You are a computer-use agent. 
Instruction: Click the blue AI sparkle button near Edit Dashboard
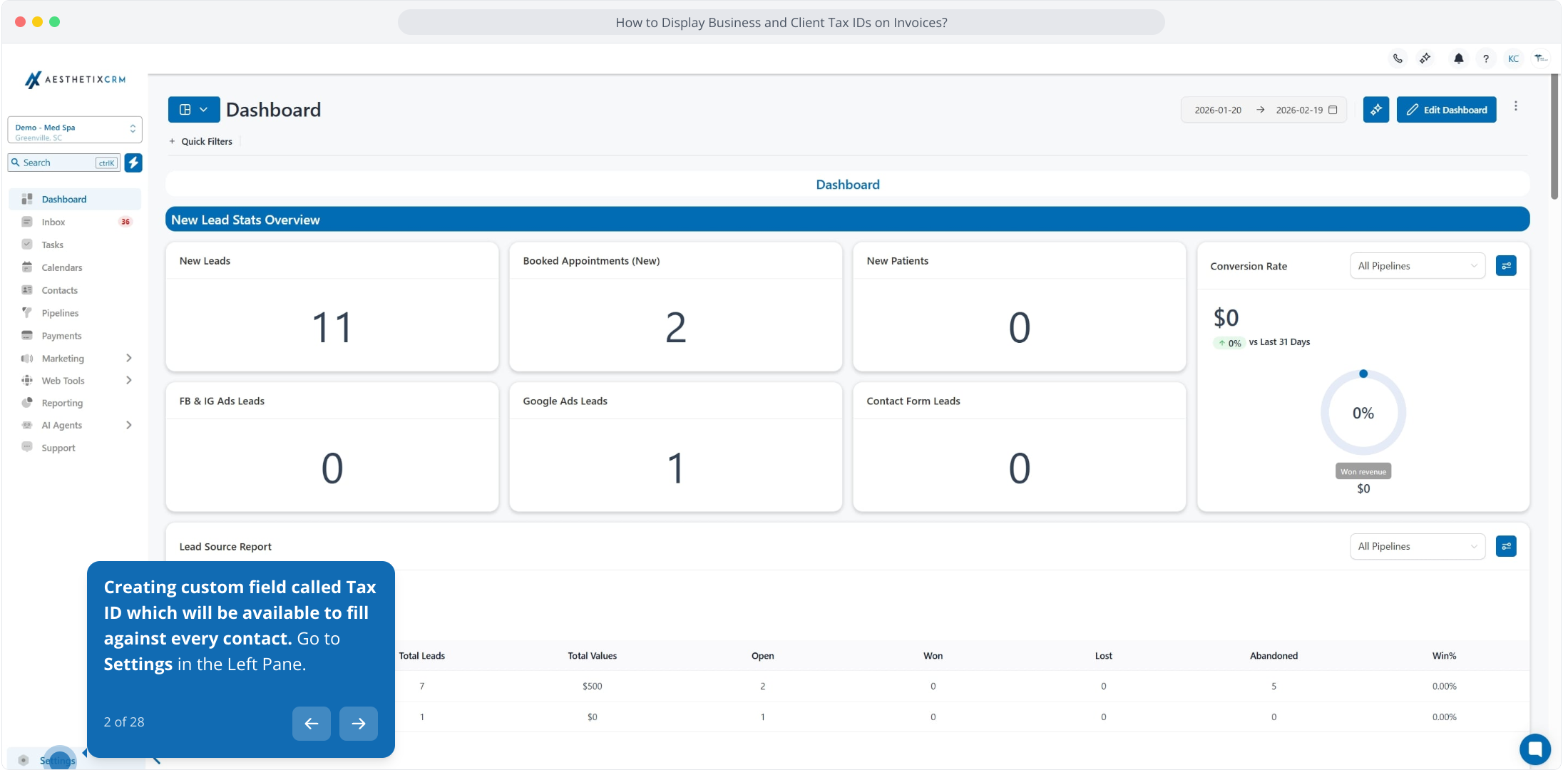pyautogui.click(x=1375, y=110)
